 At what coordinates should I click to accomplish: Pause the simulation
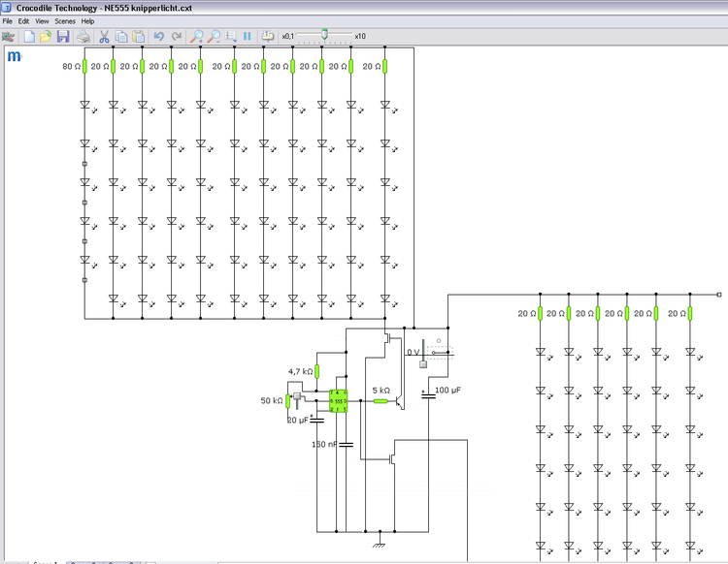[x=248, y=37]
